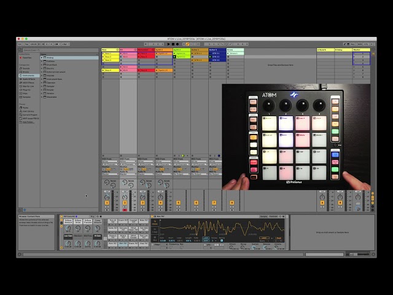393x295 pixels.
Task: Open the Bass track Audio To dropdown
Action: pyautogui.click(x=111, y=174)
